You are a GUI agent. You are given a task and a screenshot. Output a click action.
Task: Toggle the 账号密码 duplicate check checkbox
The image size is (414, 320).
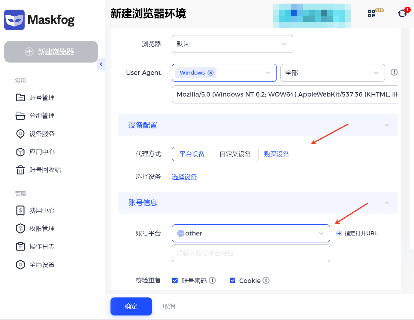[x=175, y=281]
